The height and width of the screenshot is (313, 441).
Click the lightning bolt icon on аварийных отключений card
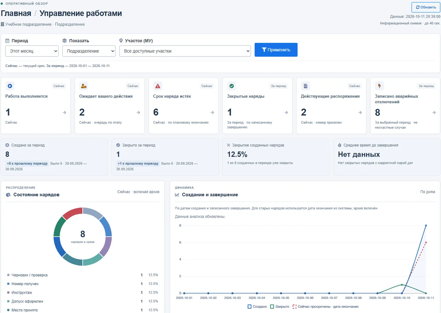(379, 86)
